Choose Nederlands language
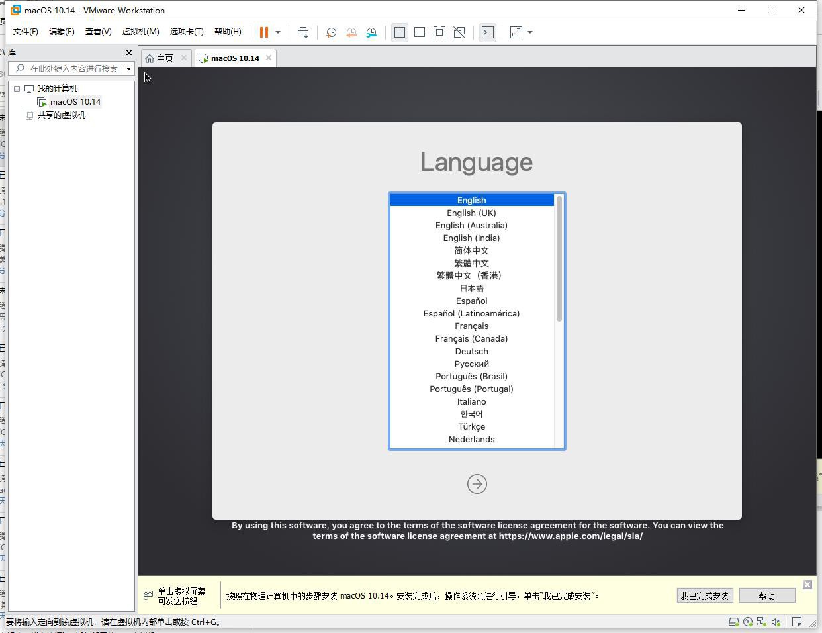 472,439
